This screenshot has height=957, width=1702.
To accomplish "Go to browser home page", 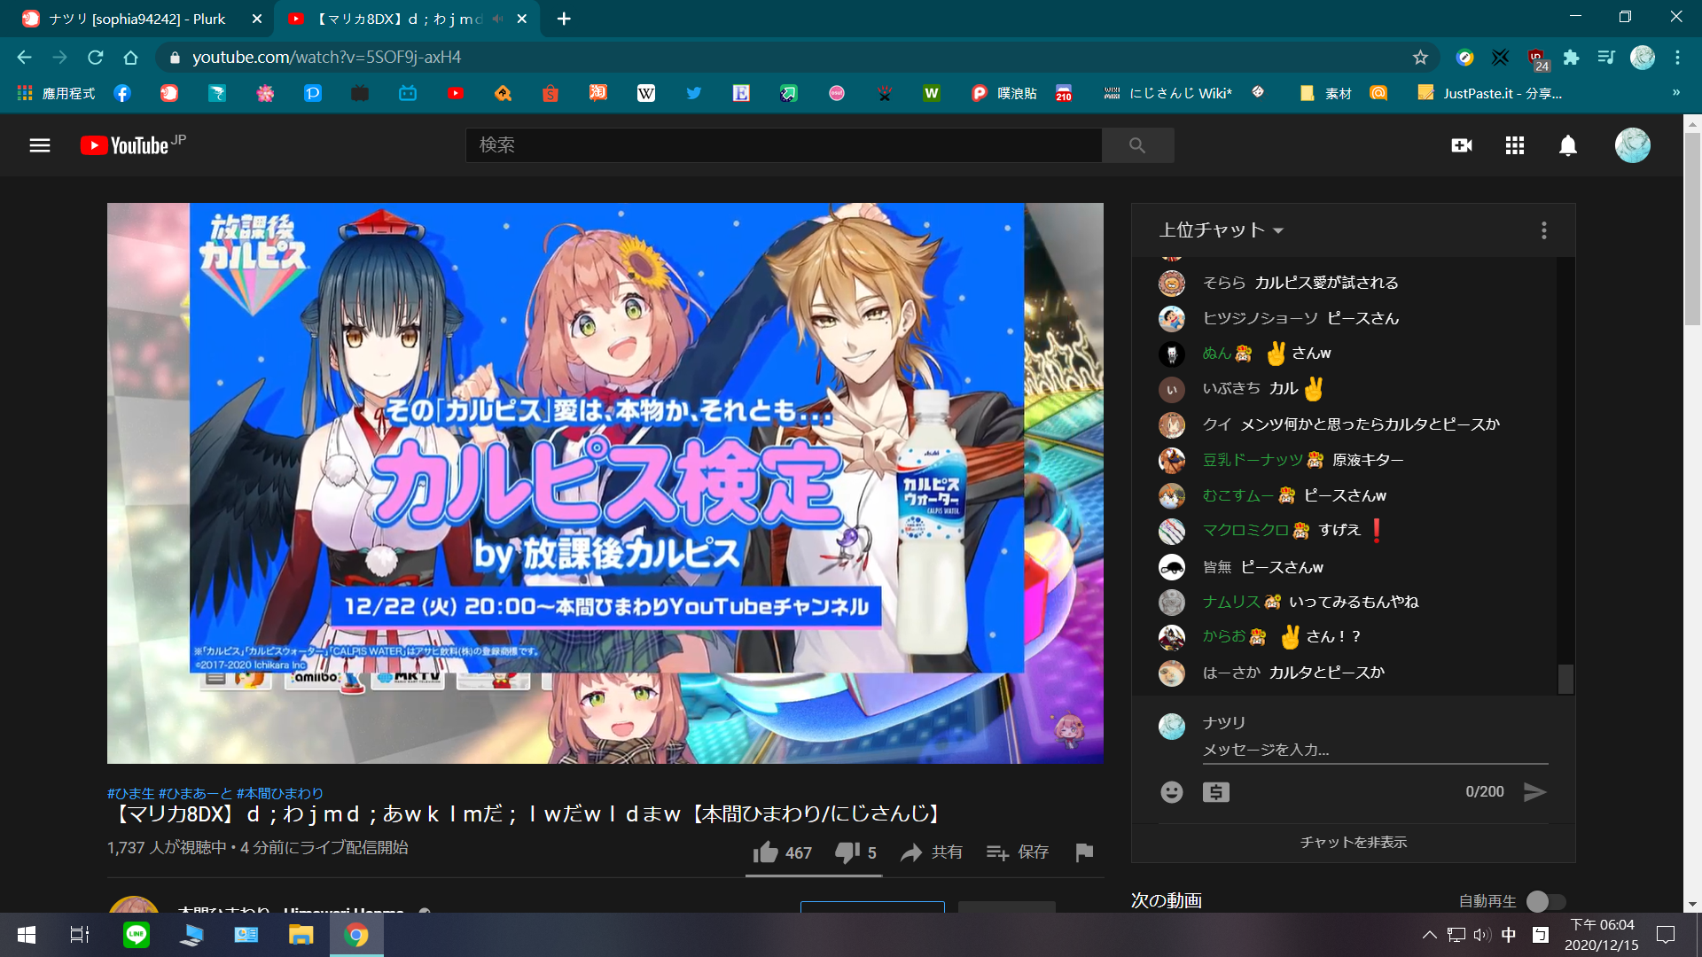I will [x=131, y=58].
